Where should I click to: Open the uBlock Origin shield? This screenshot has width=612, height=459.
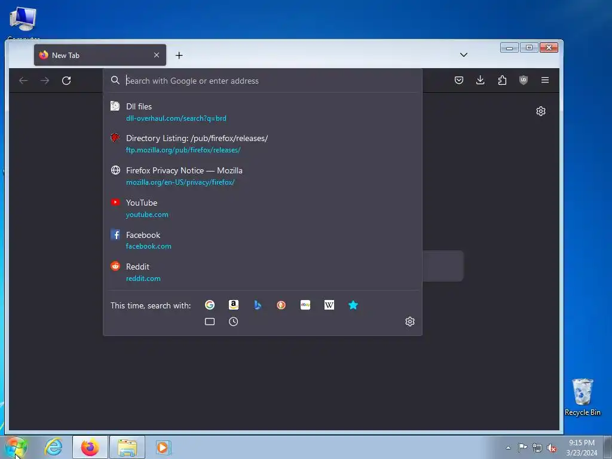pos(524,80)
